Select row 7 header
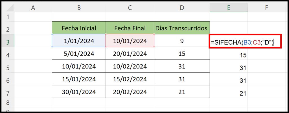 7,93
